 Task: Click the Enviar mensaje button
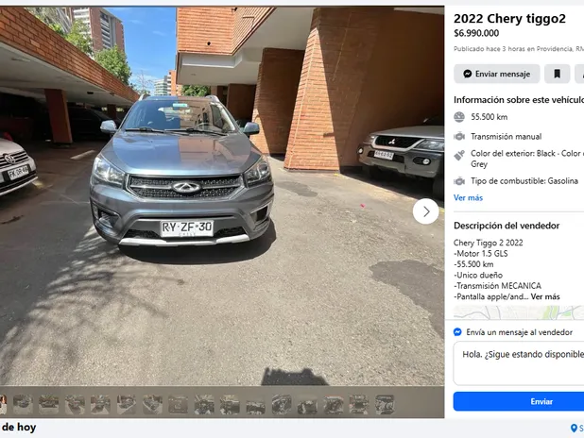click(x=496, y=74)
